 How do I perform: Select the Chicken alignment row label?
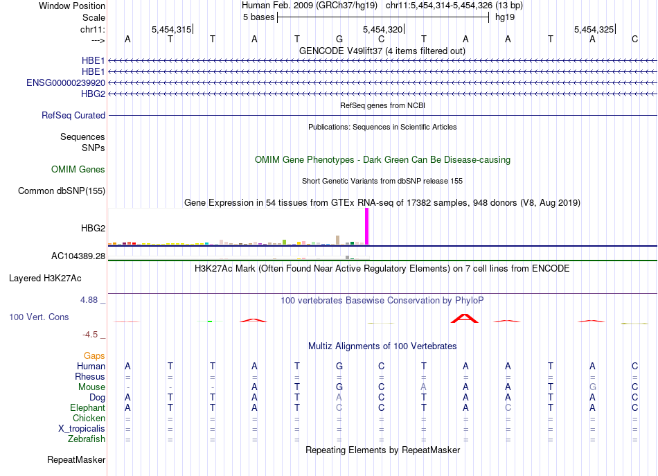pos(89,418)
